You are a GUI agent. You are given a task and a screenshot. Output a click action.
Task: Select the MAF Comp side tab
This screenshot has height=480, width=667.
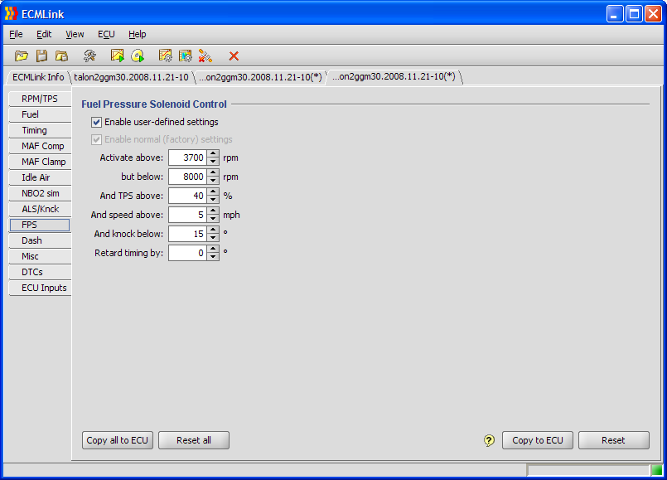tap(41, 146)
